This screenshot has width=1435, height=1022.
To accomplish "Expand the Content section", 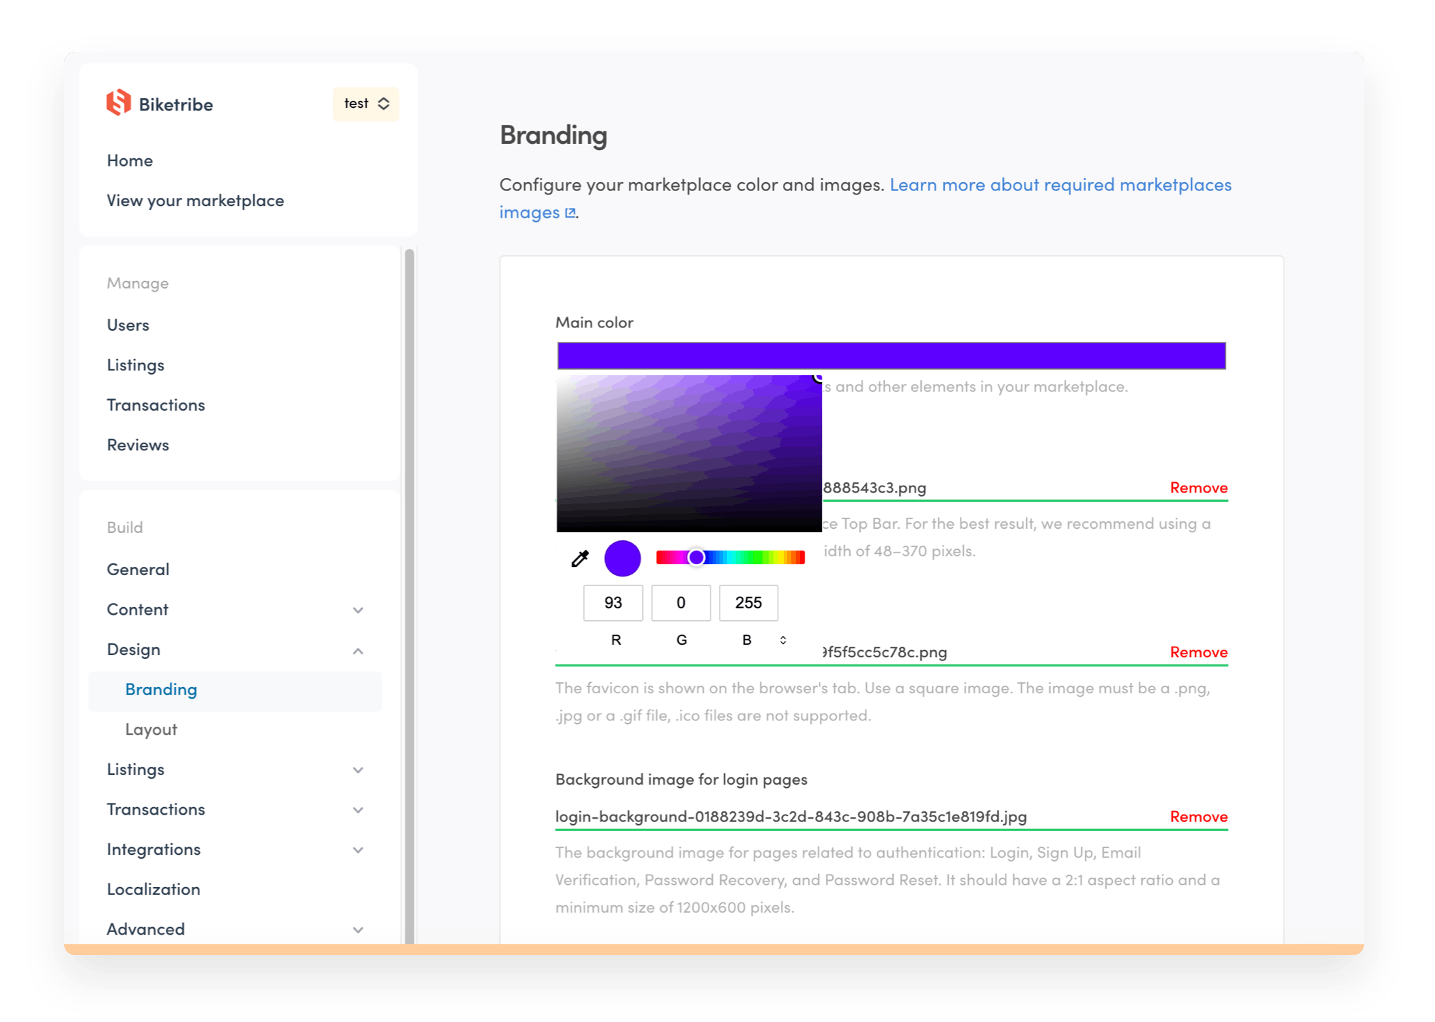I will pyautogui.click(x=358, y=610).
